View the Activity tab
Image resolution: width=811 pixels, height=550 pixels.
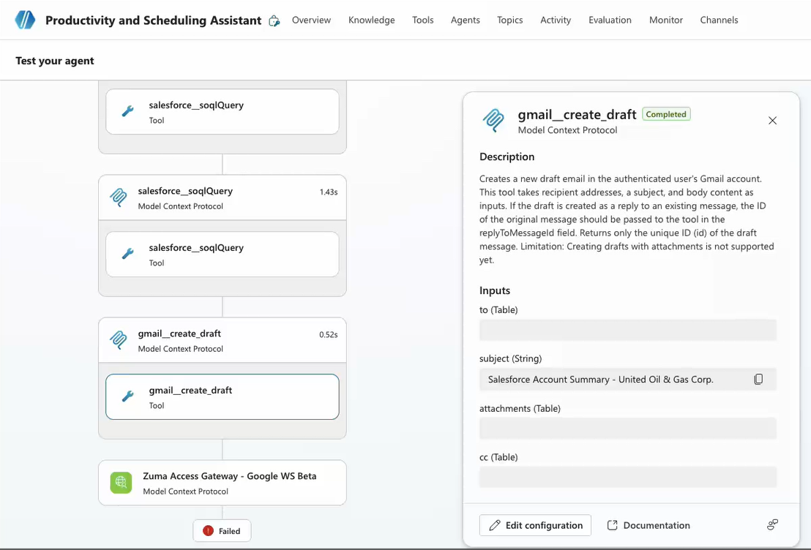click(x=556, y=20)
